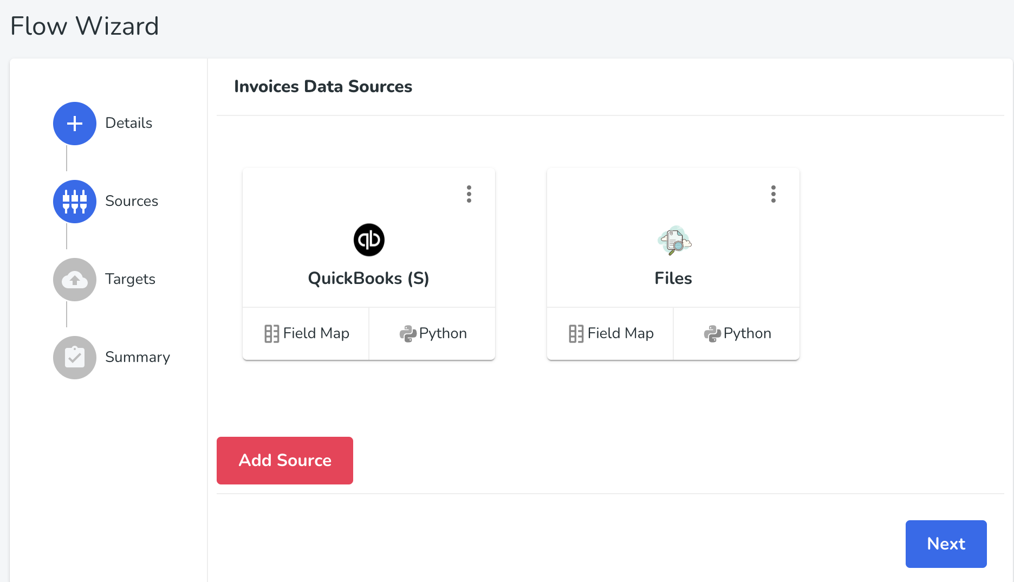Click the Files source document icon
Screen dimensions: 1014x582
tap(674, 240)
